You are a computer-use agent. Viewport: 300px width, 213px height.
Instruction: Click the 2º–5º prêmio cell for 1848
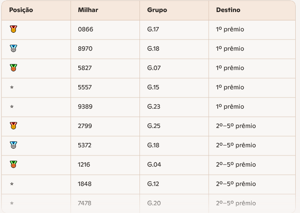(236, 184)
